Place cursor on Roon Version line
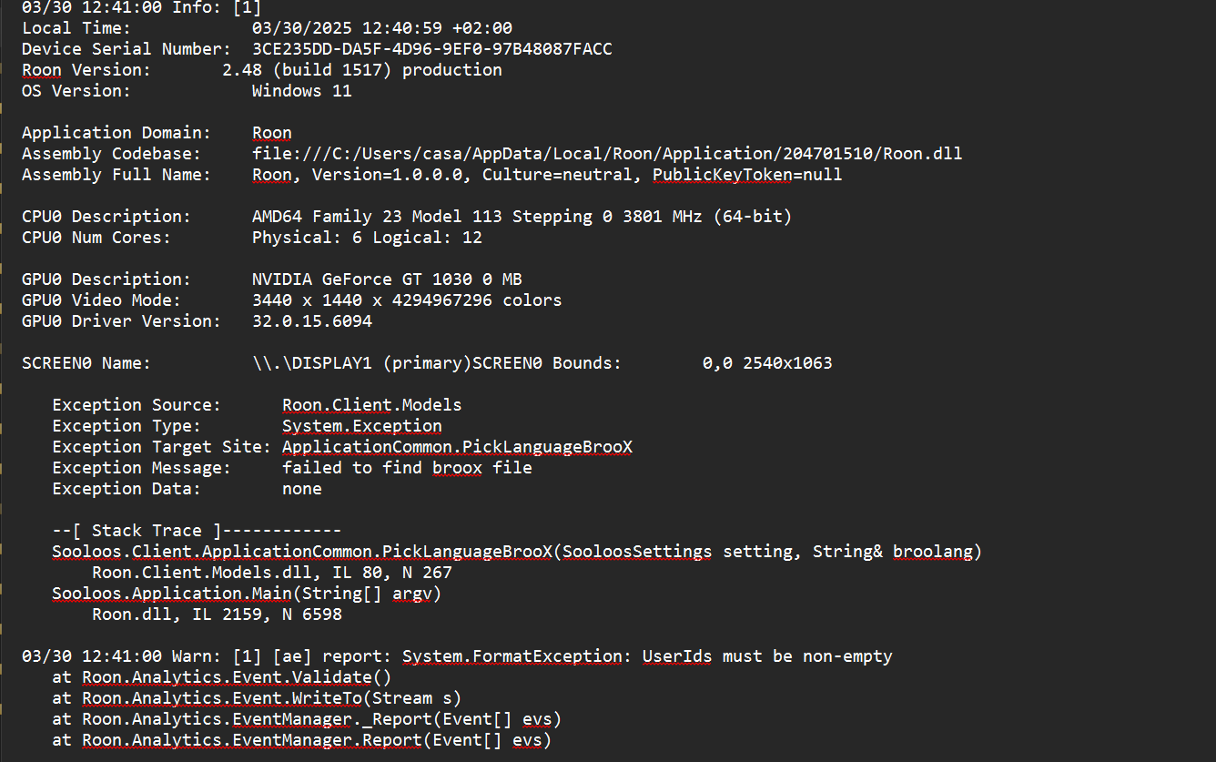This screenshot has width=1216, height=762. [262, 70]
